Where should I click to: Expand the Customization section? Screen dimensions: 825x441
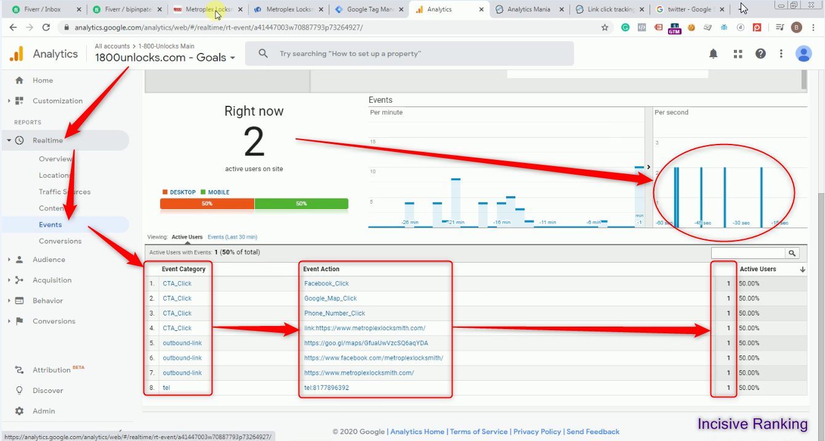click(x=9, y=101)
